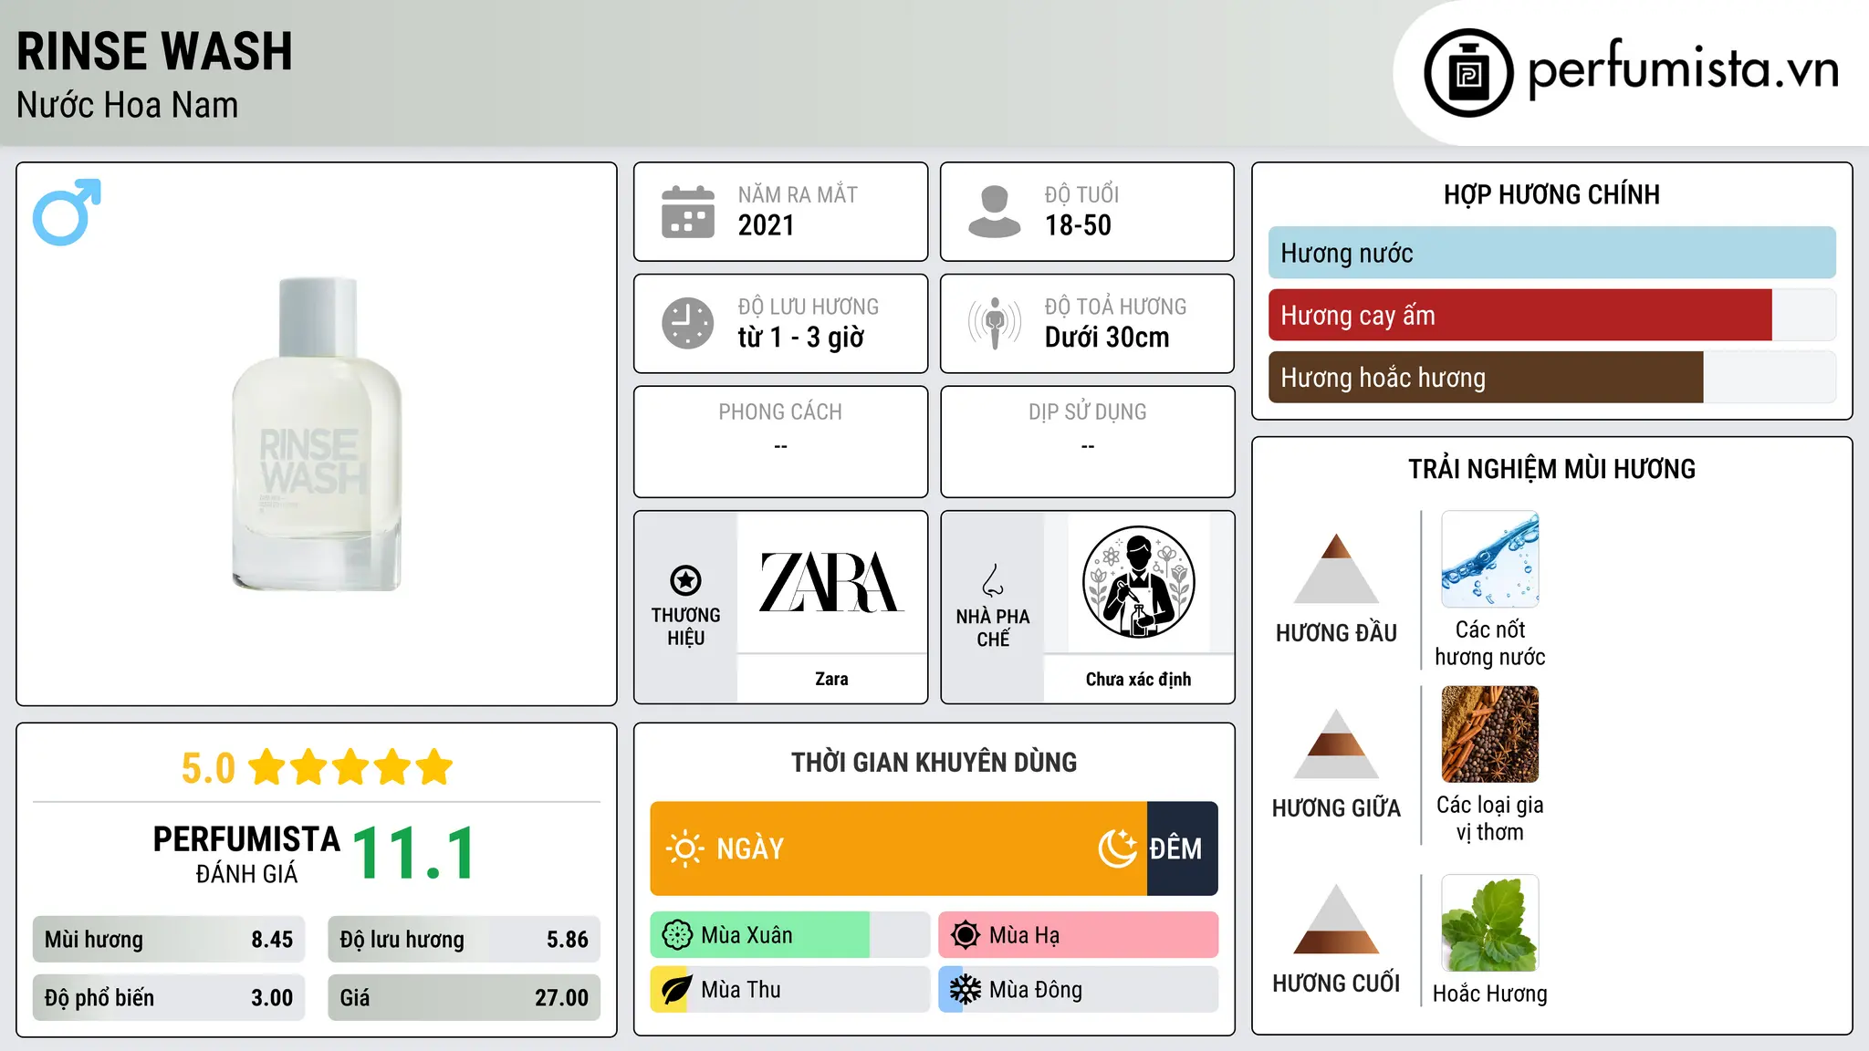Click the 'Giá' 27.00 score row
The height and width of the screenshot is (1051, 1869).
point(464,998)
